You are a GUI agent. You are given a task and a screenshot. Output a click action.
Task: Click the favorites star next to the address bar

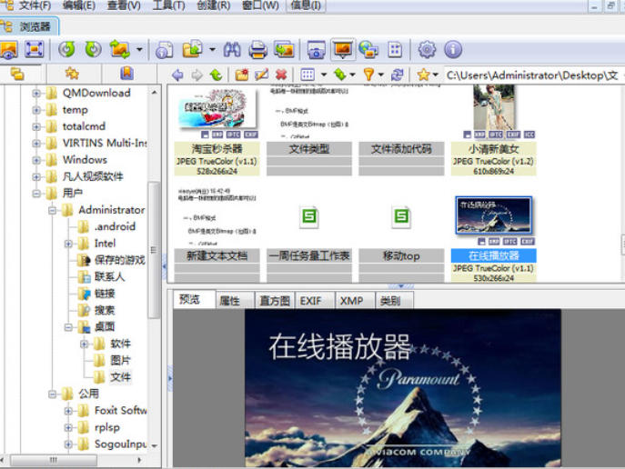coord(423,75)
